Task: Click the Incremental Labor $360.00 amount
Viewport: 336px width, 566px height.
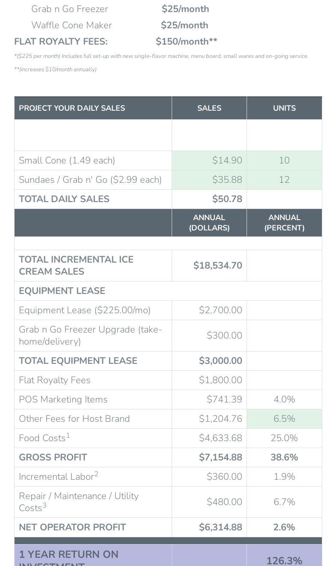Action: [x=224, y=477]
